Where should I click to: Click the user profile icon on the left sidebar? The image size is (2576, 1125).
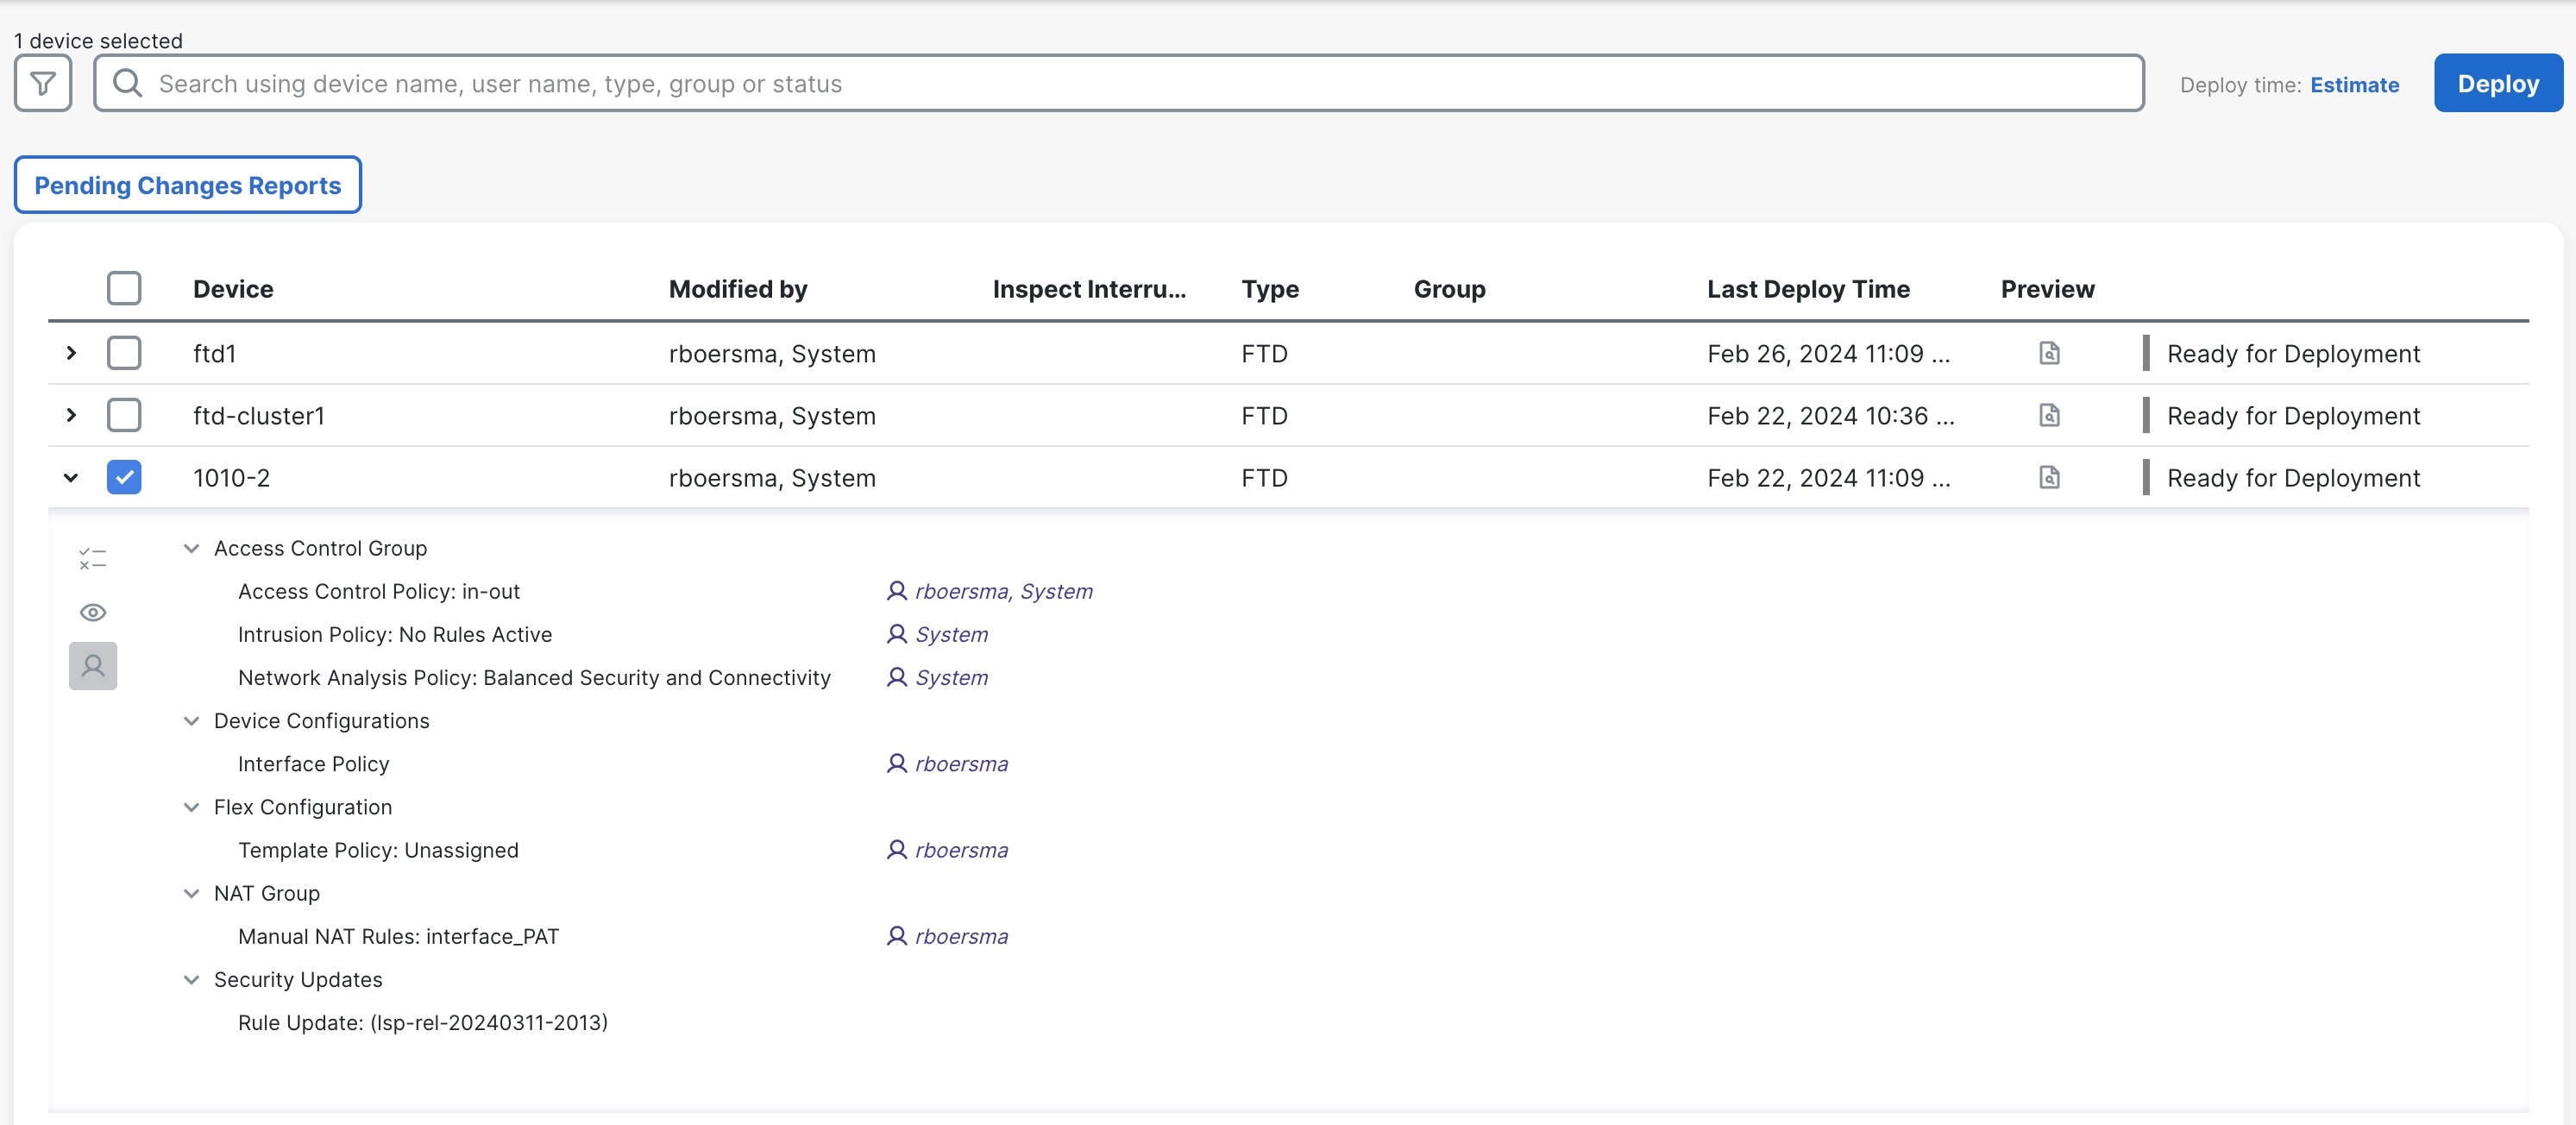(92, 667)
